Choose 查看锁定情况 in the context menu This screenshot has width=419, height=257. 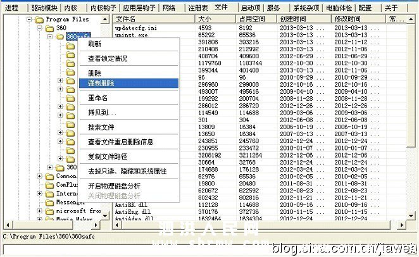128,58
